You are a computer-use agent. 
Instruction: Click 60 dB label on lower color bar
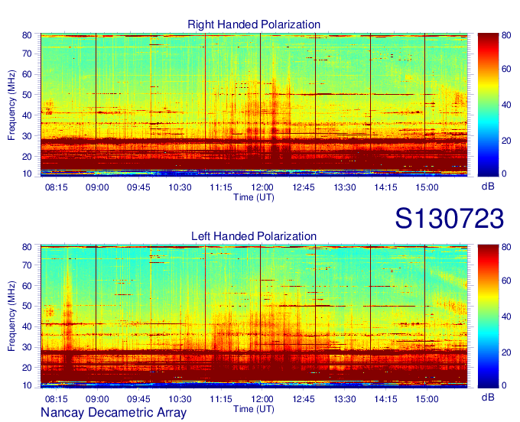(x=506, y=281)
